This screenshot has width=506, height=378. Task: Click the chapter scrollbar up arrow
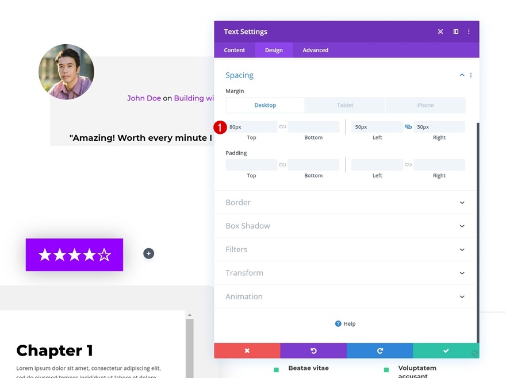pyautogui.click(x=189, y=315)
